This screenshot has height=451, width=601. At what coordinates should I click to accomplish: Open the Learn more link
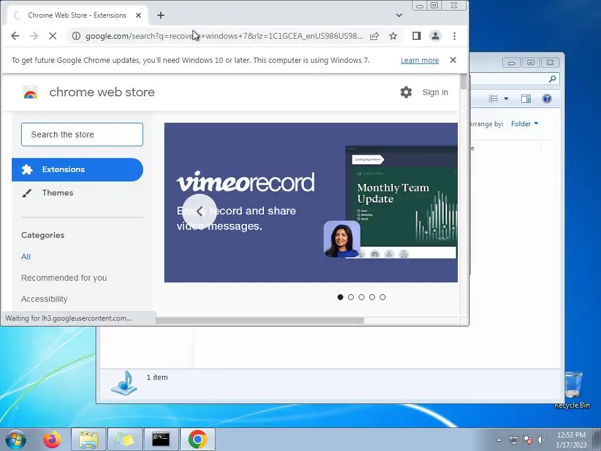420,60
